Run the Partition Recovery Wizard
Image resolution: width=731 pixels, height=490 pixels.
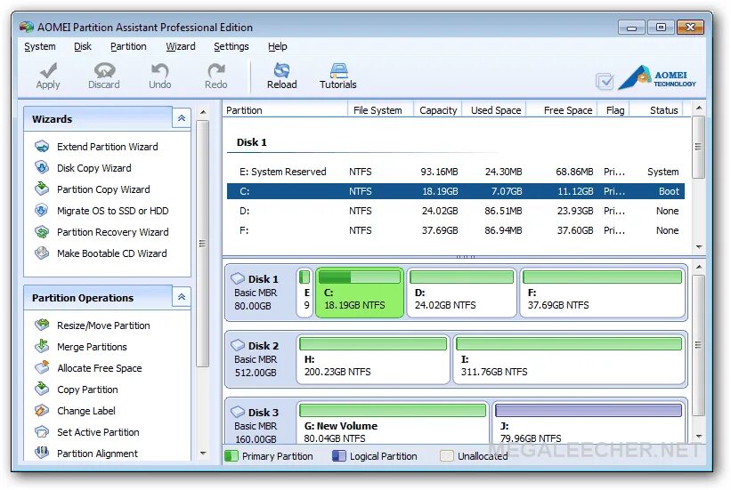112,232
